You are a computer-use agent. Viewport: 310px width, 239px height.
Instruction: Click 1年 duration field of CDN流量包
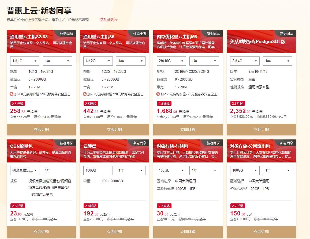tap(57, 170)
